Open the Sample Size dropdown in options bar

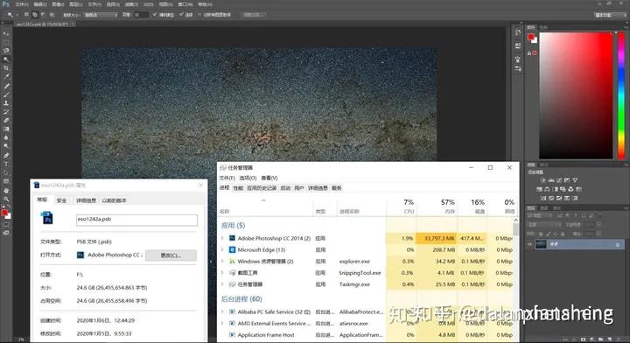point(101,15)
